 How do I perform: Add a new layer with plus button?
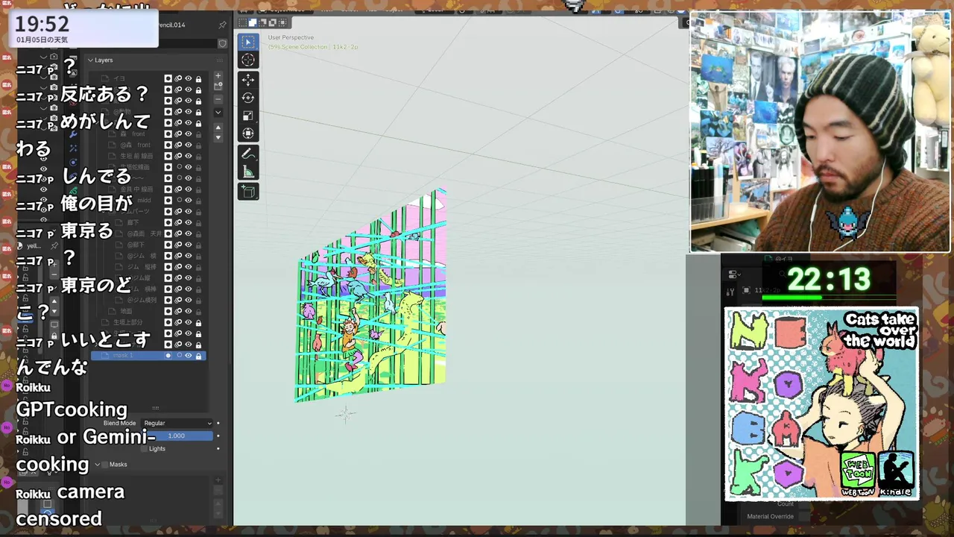218,76
